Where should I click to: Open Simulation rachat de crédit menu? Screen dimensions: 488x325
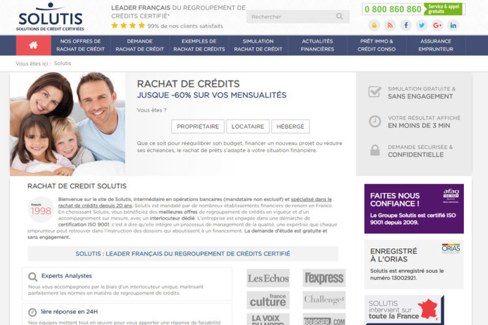[258, 45]
